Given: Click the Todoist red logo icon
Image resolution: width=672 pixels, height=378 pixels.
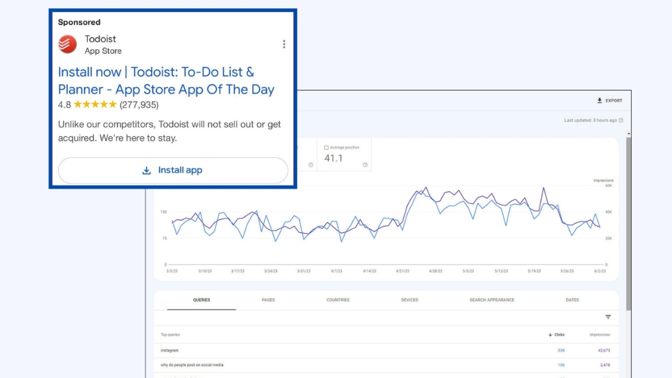Looking at the screenshot, I should click(68, 44).
